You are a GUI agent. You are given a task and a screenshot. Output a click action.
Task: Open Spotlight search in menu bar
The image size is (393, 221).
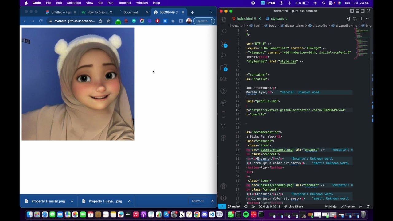[x=324, y=3]
